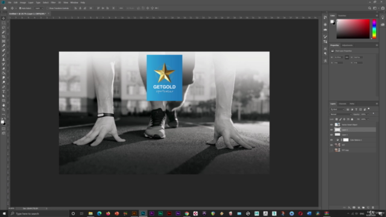Click the Quick Mask mode icon
This screenshot has height=217, width=386.
4,128
